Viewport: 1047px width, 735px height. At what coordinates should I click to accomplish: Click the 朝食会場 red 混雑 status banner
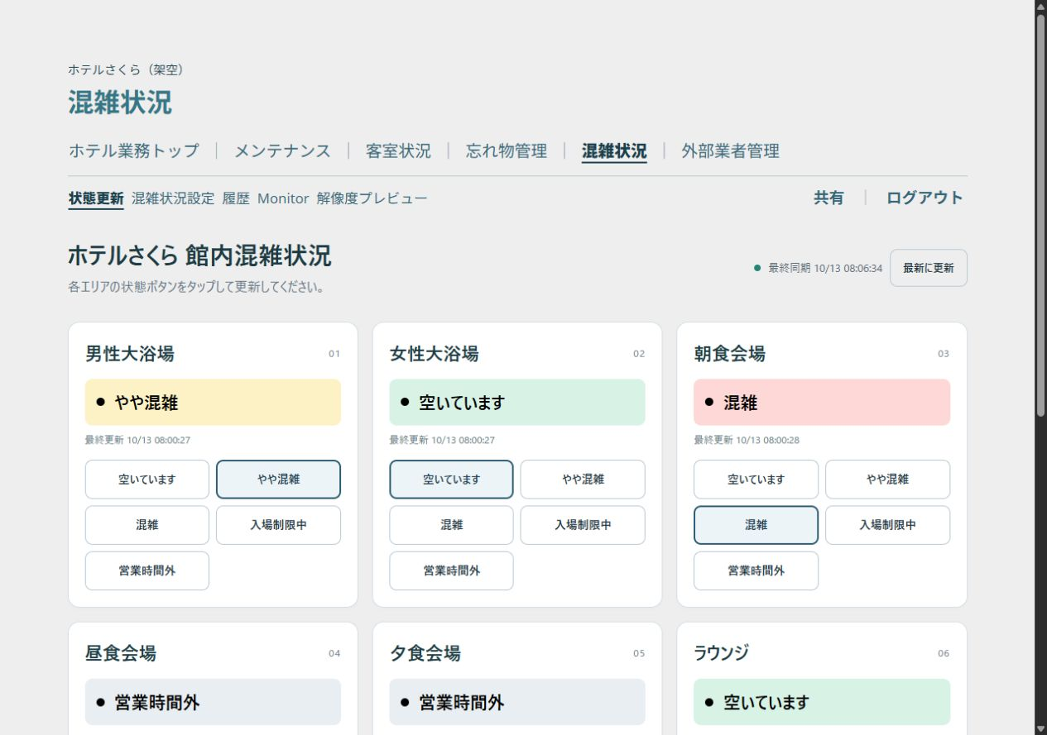[822, 403]
